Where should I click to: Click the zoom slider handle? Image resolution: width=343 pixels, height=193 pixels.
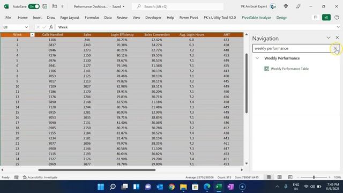click(314, 177)
